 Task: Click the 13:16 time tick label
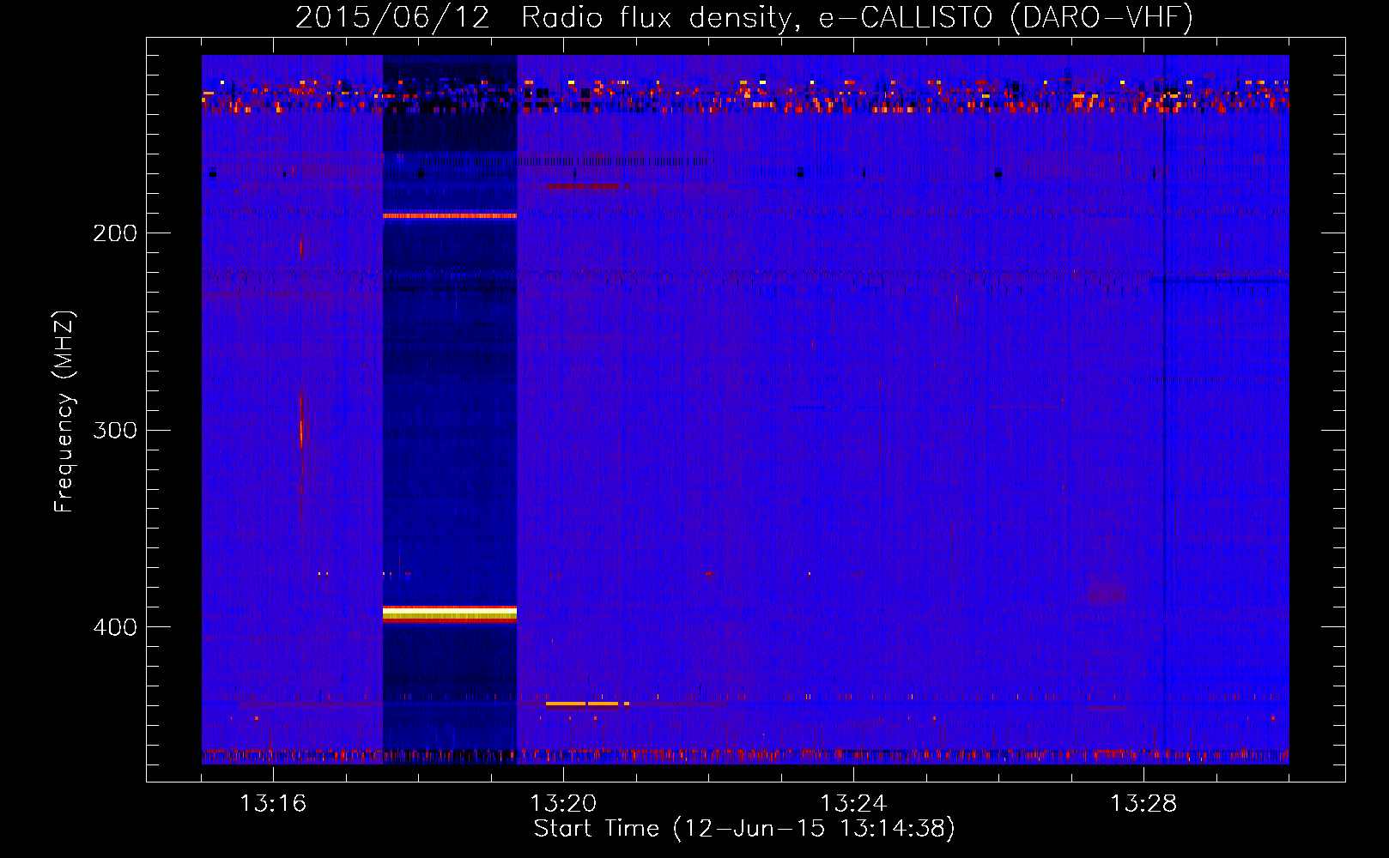pos(273,803)
